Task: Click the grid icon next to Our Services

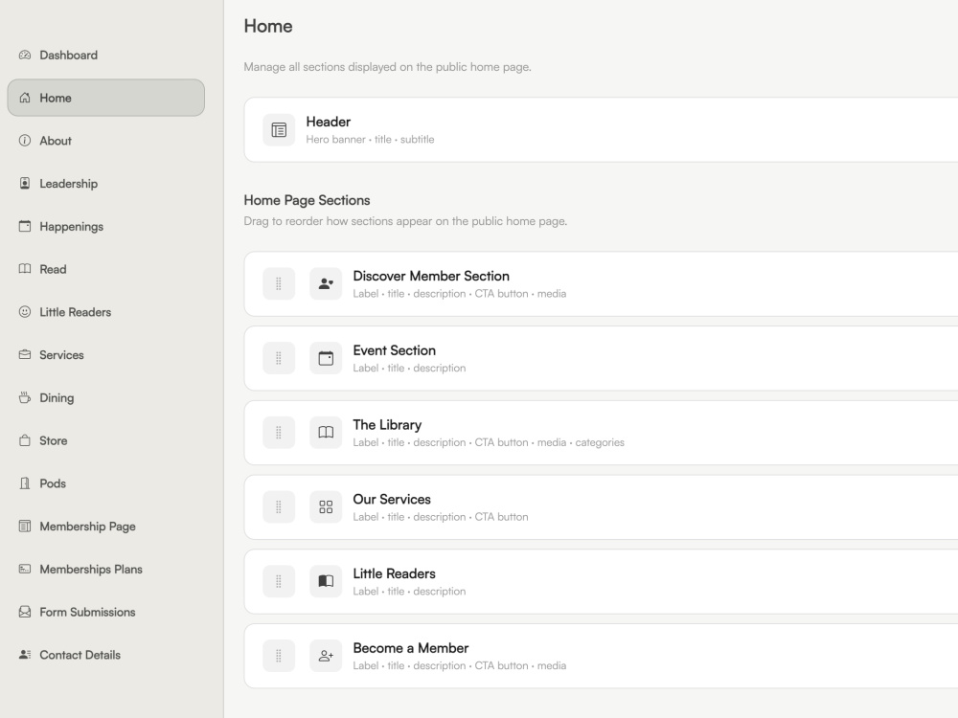Action: [x=326, y=507]
